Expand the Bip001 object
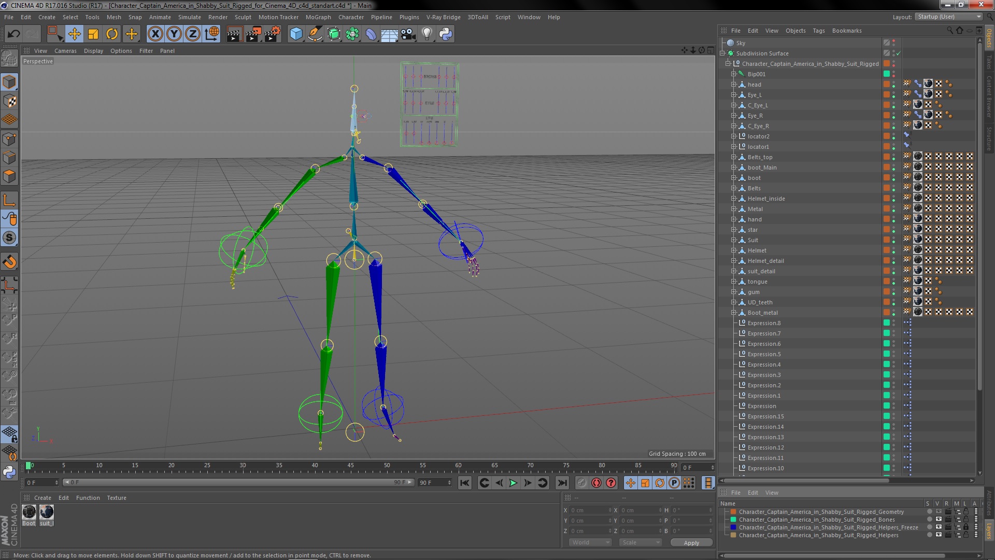Image resolution: width=995 pixels, height=560 pixels. coord(733,74)
